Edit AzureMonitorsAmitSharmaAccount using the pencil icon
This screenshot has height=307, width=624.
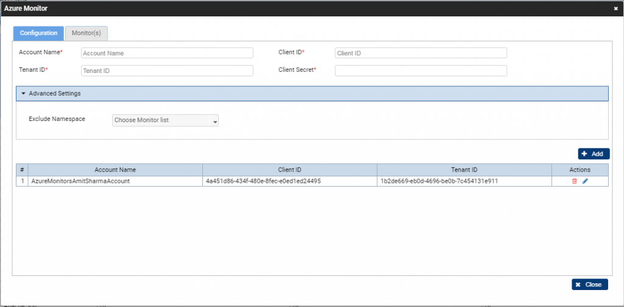584,181
